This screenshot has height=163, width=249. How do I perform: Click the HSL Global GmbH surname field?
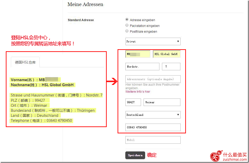(167, 54)
